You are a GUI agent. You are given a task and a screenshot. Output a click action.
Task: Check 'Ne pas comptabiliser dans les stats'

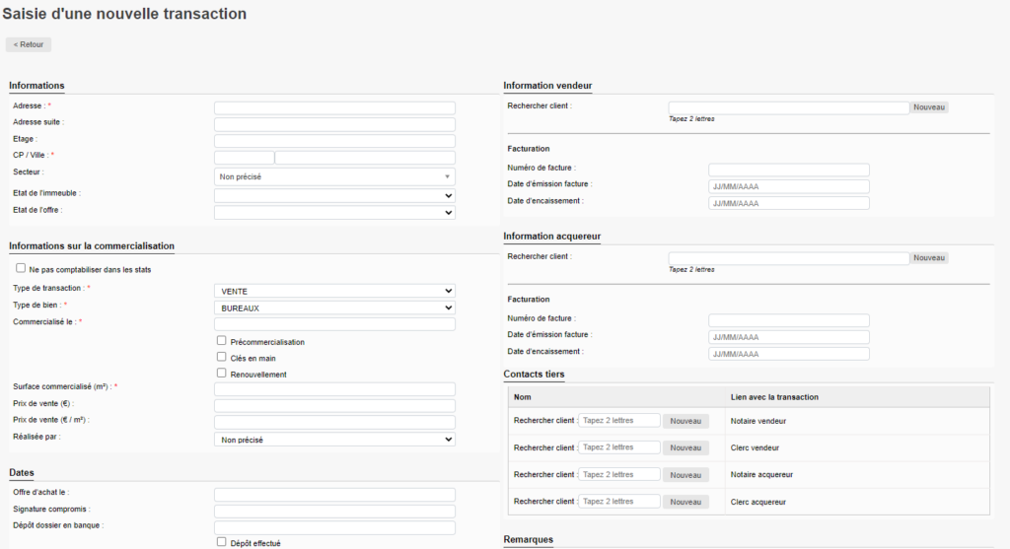21,268
